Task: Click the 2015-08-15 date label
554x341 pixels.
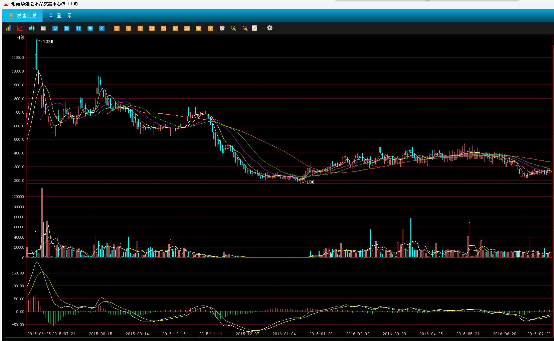Action: pyautogui.click(x=101, y=334)
